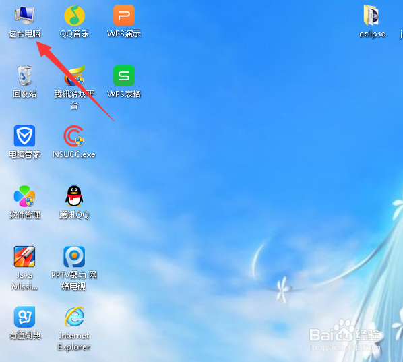Image resolution: width=403 pixels, height=362 pixels.
Task: Select the 回收站 recycle bin icon
Action: coord(25,76)
